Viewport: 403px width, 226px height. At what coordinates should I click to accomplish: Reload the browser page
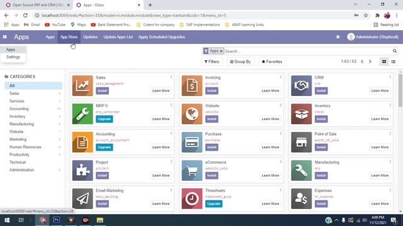[25, 15]
